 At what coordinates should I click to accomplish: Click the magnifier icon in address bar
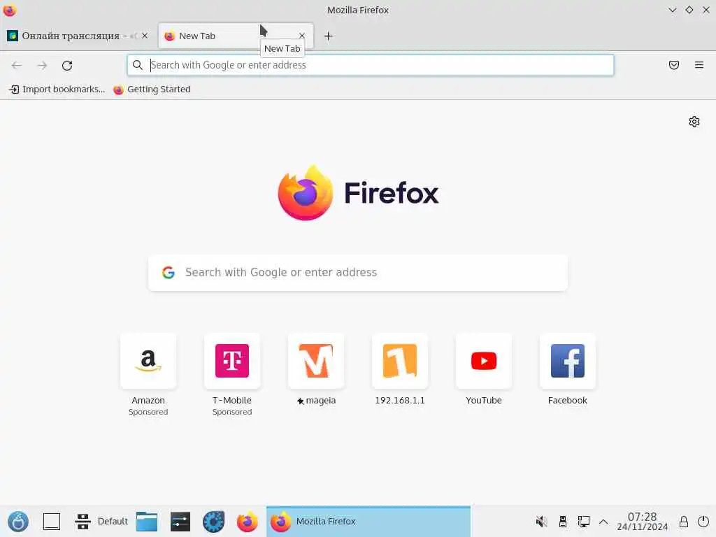click(x=138, y=65)
